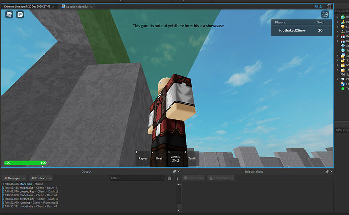Open the Output filter history dropdown arrow
The image size is (349, 215).
pyautogui.click(x=162, y=178)
